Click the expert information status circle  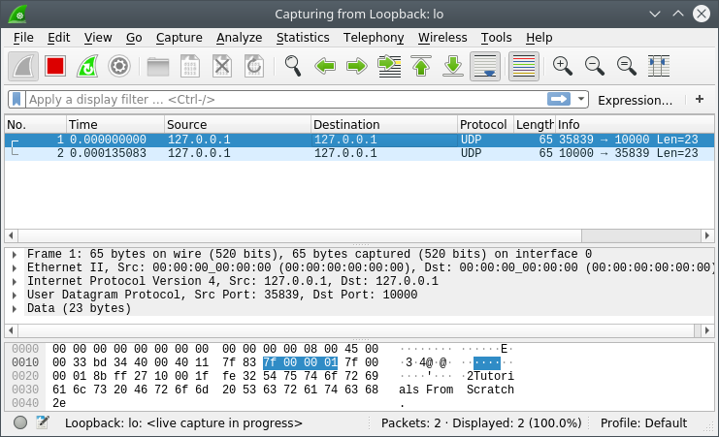(20, 422)
